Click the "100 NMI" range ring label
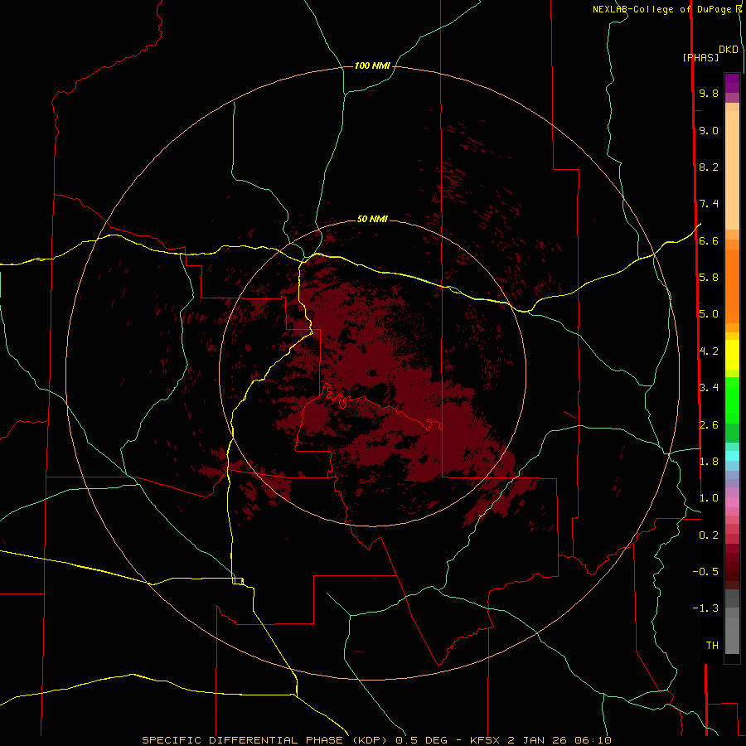The image size is (746, 746). click(x=372, y=65)
